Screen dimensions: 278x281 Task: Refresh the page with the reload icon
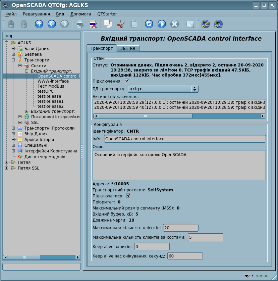pyautogui.click(x=149, y=24)
